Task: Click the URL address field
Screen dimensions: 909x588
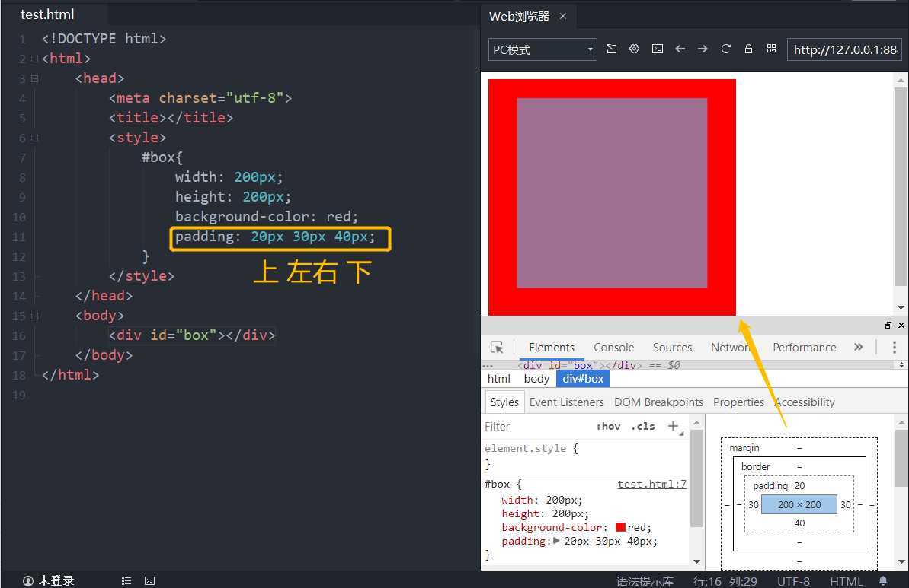Action: [x=845, y=49]
